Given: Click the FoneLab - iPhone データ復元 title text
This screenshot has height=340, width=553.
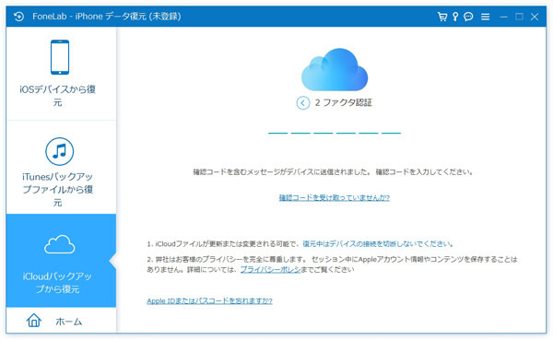Looking at the screenshot, I should coord(107,17).
